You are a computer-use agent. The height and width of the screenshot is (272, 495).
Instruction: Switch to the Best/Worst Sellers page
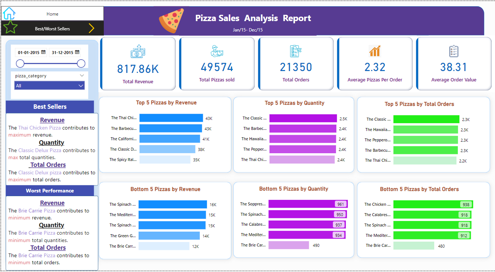[x=52, y=28]
